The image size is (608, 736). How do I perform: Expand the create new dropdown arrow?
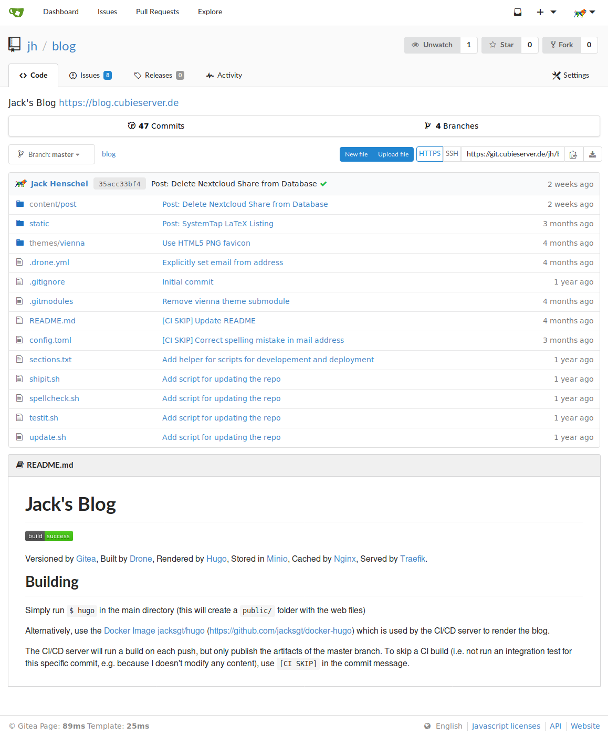(x=553, y=12)
